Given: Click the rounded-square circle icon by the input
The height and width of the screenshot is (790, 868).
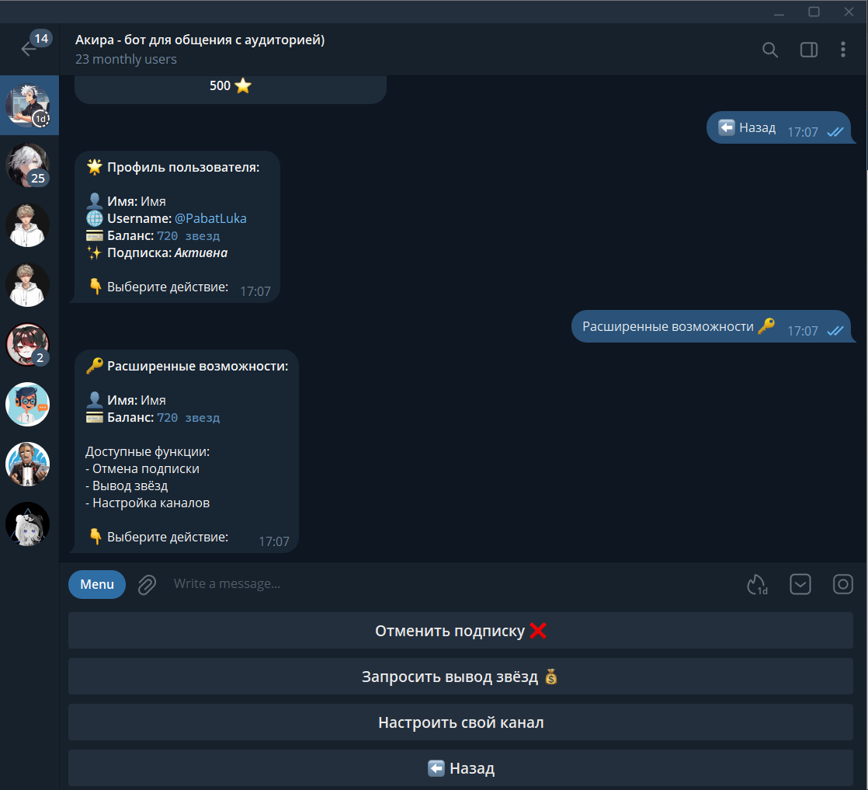Looking at the screenshot, I should coord(842,584).
